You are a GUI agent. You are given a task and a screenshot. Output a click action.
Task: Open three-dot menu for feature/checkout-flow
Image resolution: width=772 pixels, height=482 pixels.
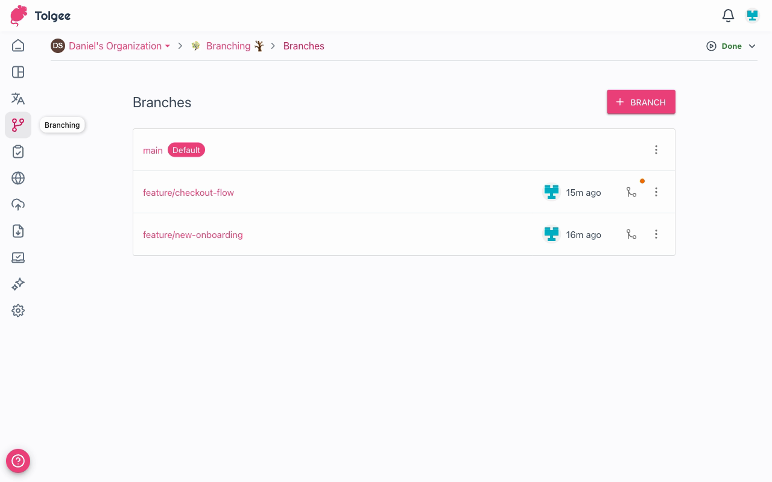pos(656,192)
